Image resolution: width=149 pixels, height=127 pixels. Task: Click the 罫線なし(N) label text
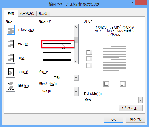[26, 30]
